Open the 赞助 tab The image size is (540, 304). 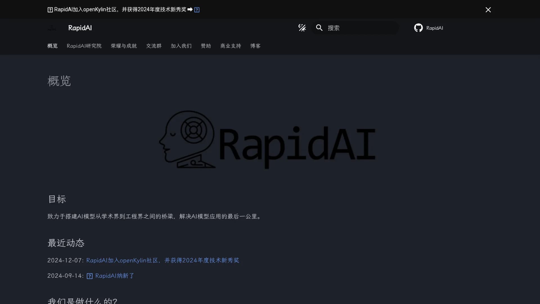[x=206, y=46]
